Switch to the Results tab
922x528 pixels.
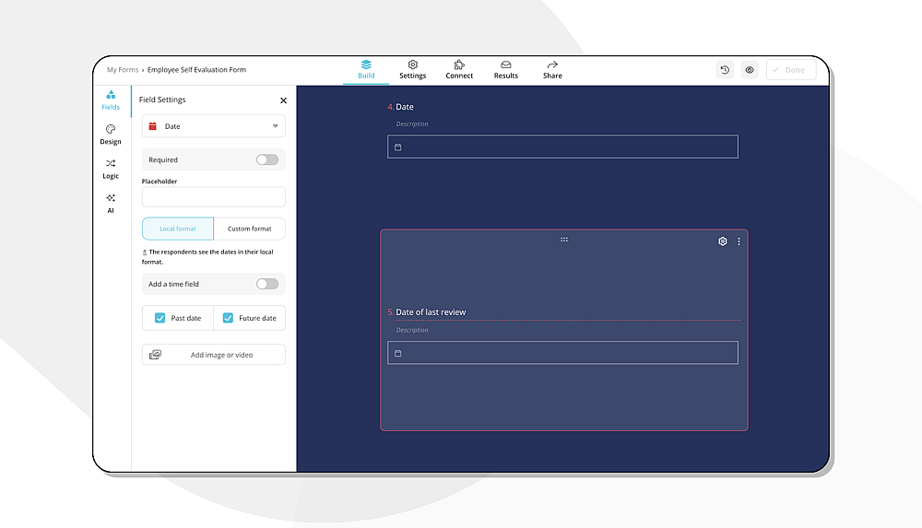click(x=505, y=69)
